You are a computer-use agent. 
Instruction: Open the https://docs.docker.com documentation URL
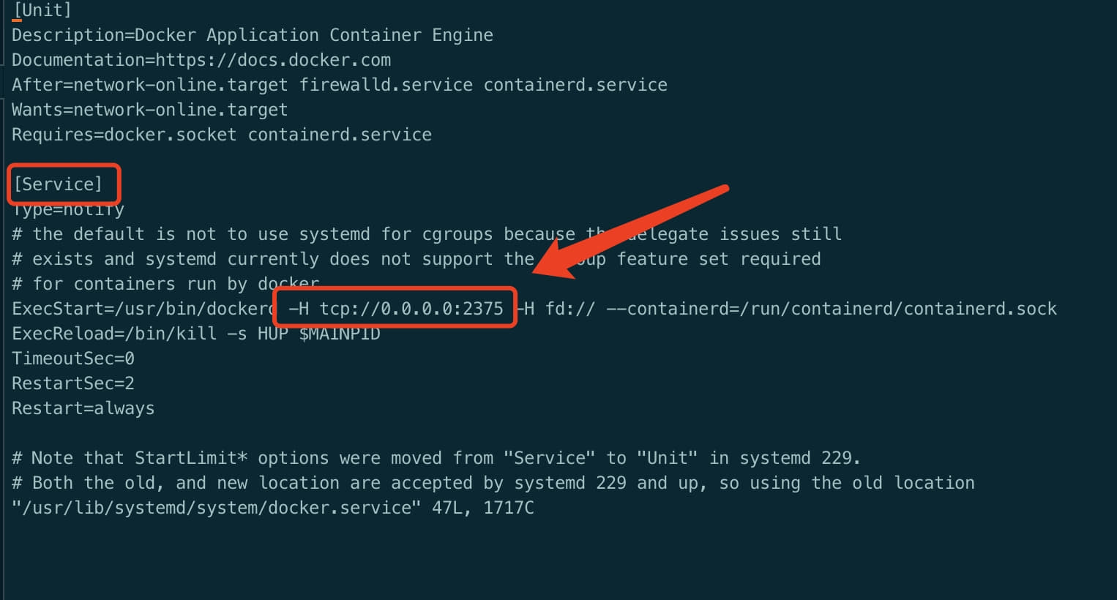click(x=273, y=60)
